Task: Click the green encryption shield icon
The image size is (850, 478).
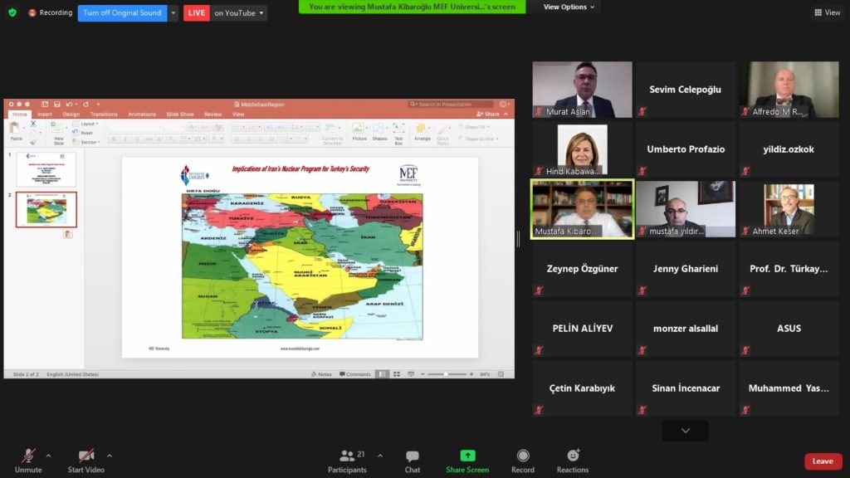Action: [12, 12]
